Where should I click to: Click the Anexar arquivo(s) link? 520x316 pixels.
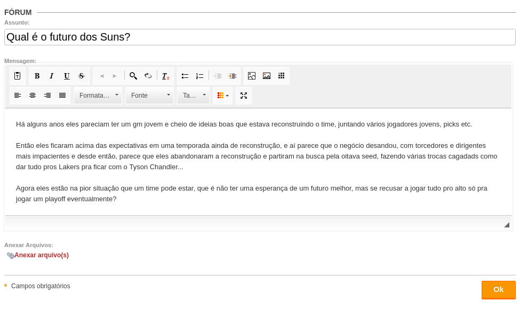click(x=42, y=255)
